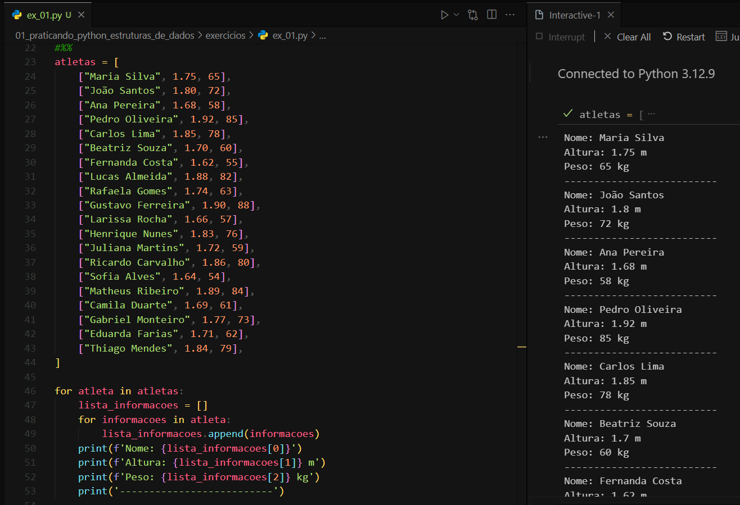Click 'Connected to Python 3.12.9' text
This screenshot has width=740, height=505.
point(636,74)
